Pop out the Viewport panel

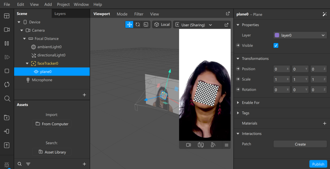point(228,13)
